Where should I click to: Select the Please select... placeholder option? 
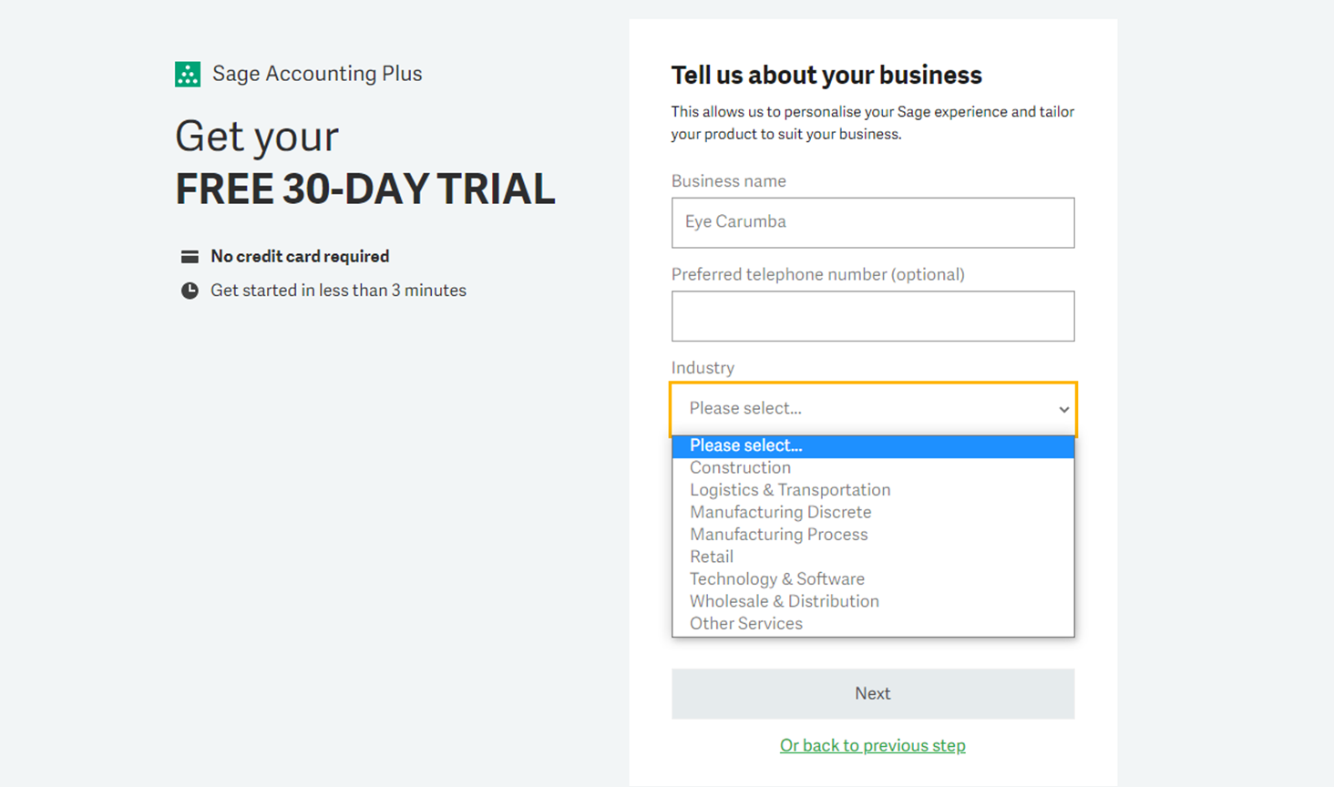coord(745,445)
